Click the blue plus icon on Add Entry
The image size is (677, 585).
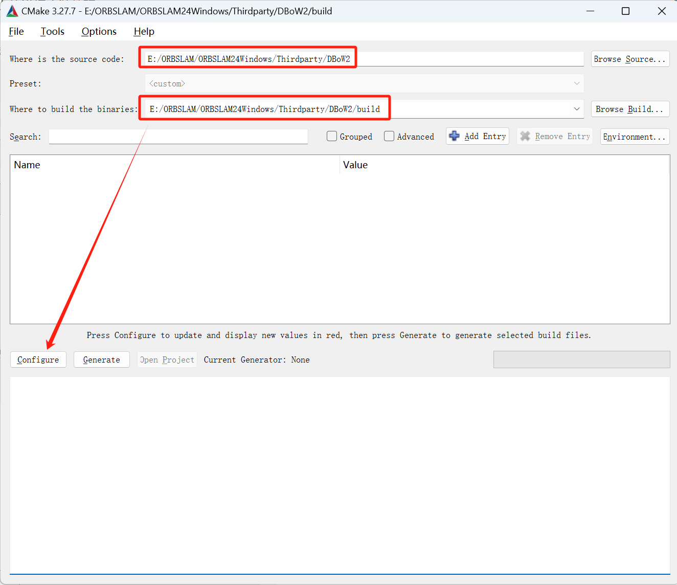click(x=454, y=136)
